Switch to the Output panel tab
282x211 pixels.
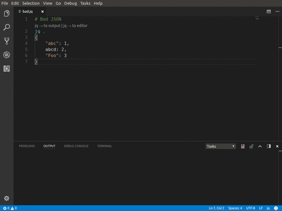(49, 146)
